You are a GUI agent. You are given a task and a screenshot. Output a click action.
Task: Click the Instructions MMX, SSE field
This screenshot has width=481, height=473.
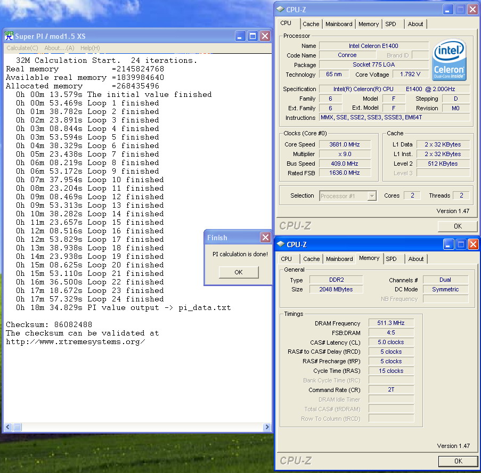395,118
